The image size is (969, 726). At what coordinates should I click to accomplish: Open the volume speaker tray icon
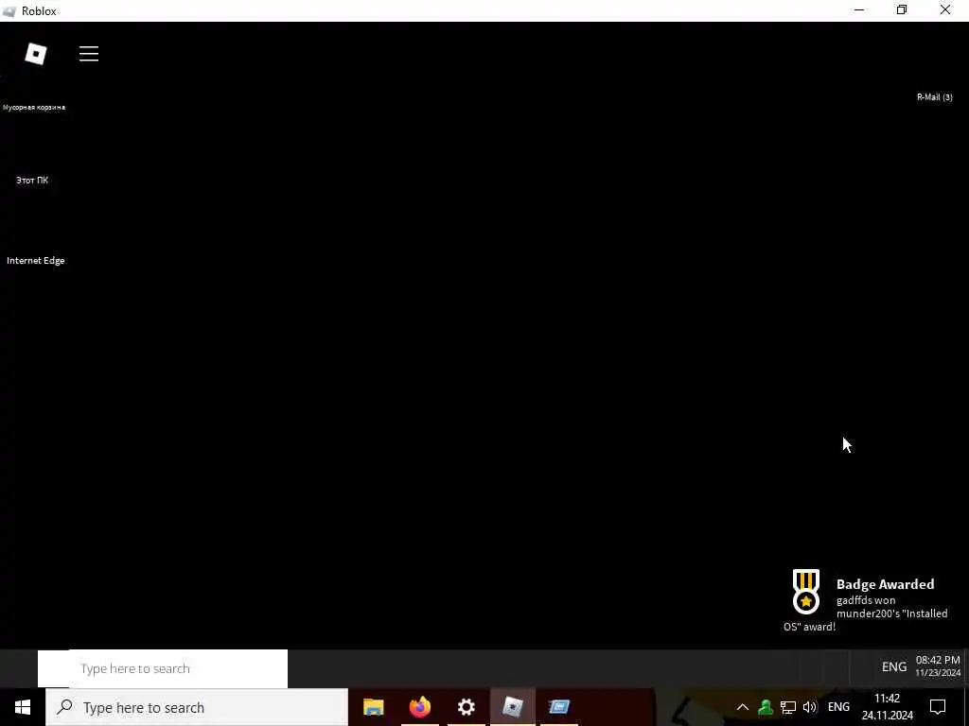point(810,707)
